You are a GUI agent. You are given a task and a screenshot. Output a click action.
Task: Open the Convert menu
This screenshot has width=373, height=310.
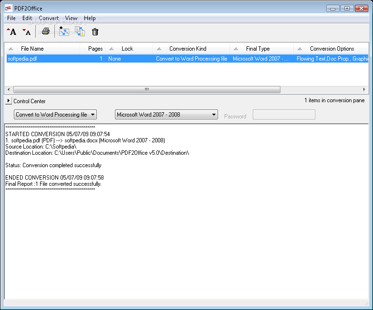[49, 18]
